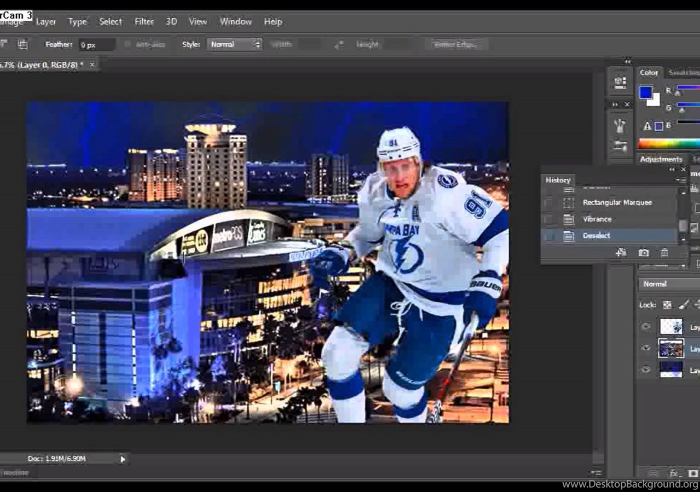Delete current history state trash icon

click(664, 253)
